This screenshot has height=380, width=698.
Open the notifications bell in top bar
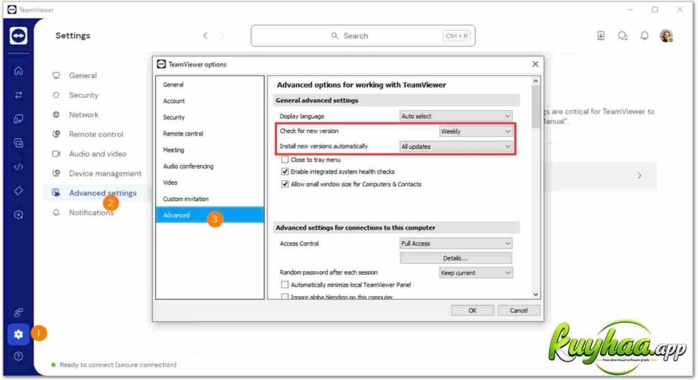point(644,35)
